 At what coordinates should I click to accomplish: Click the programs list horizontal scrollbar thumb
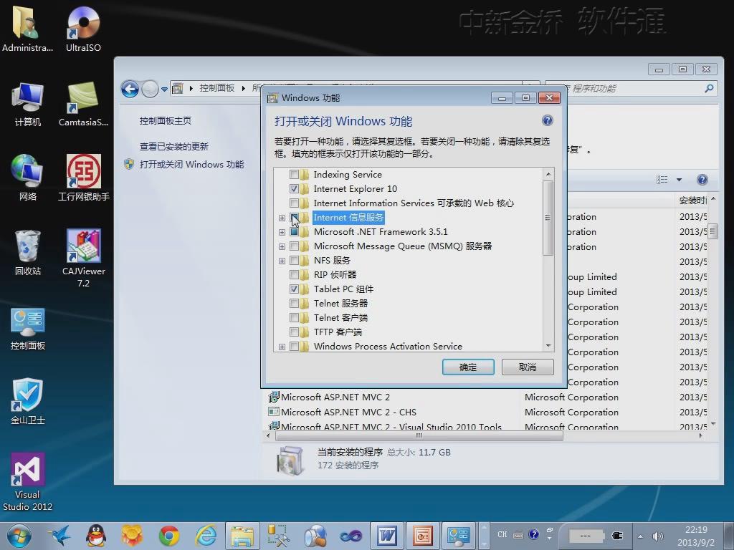tap(419, 436)
